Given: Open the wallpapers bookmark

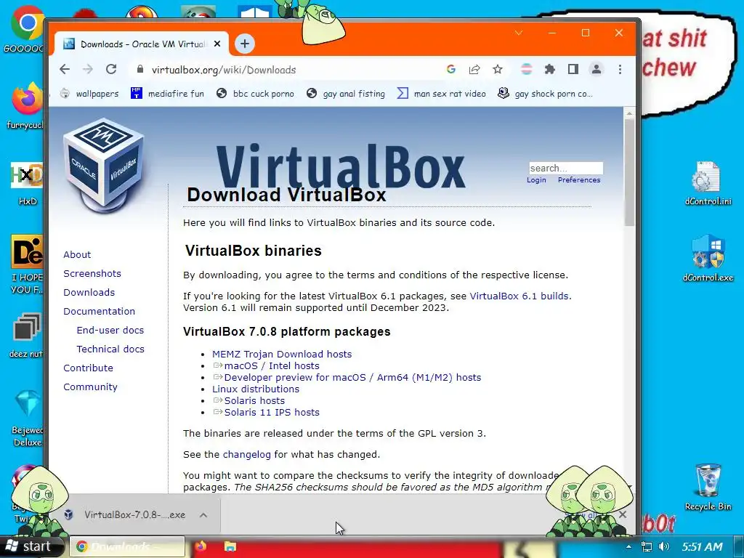Looking at the screenshot, I should coord(89,94).
